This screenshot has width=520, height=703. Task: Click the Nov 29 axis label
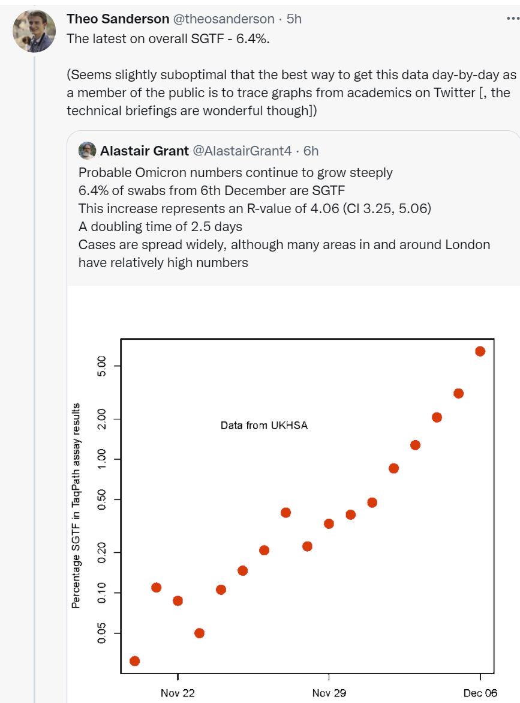(329, 693)
